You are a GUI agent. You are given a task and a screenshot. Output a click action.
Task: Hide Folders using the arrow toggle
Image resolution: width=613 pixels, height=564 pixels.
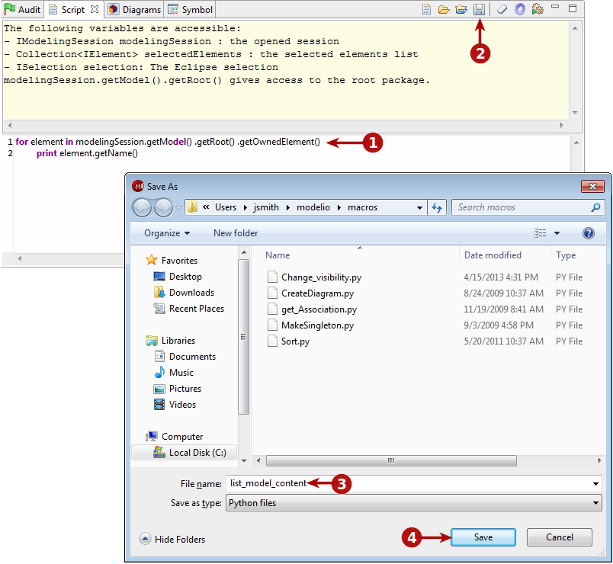146,539
